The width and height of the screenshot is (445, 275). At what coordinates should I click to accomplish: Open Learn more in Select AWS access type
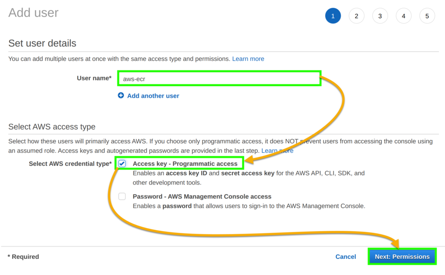[277, 151]
